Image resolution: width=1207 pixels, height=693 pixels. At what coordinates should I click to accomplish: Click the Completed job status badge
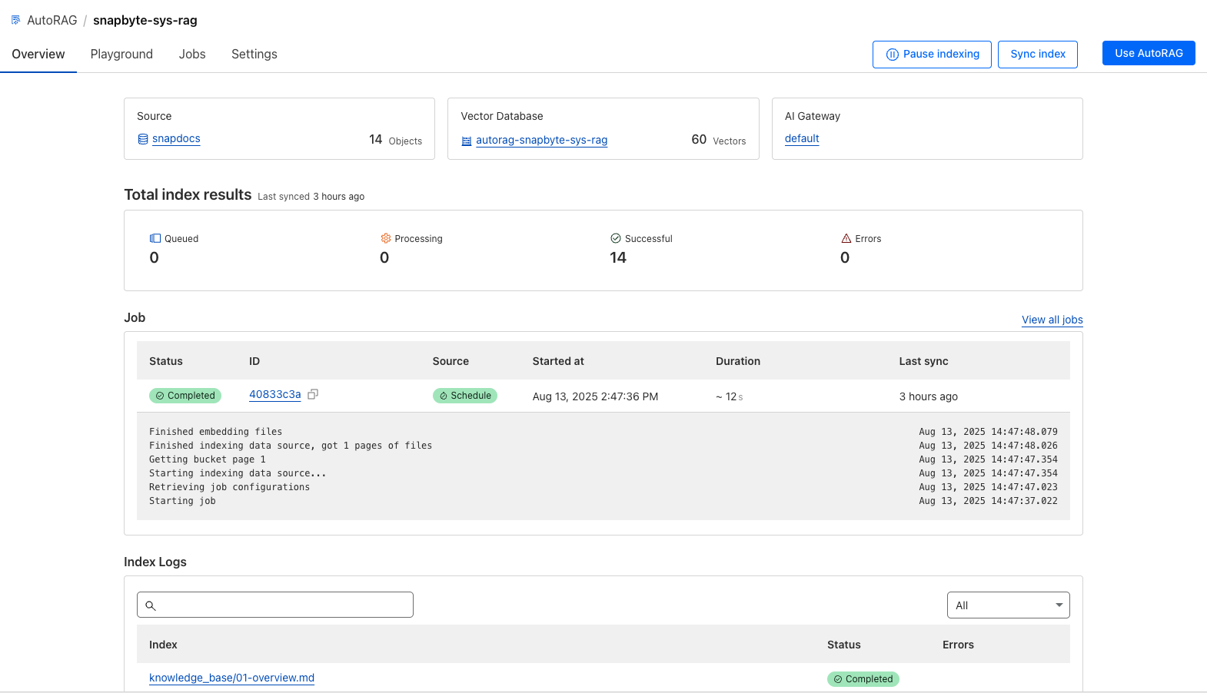pos(185,396)
